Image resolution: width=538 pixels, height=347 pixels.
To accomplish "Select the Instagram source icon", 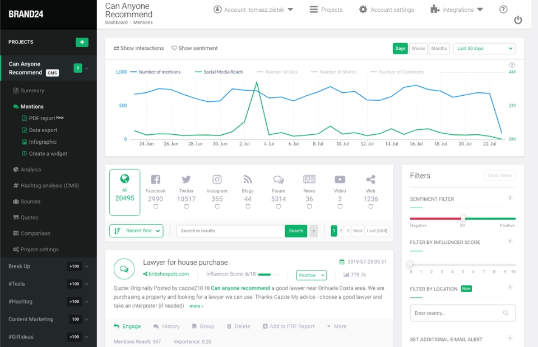I will click(217, 180).
